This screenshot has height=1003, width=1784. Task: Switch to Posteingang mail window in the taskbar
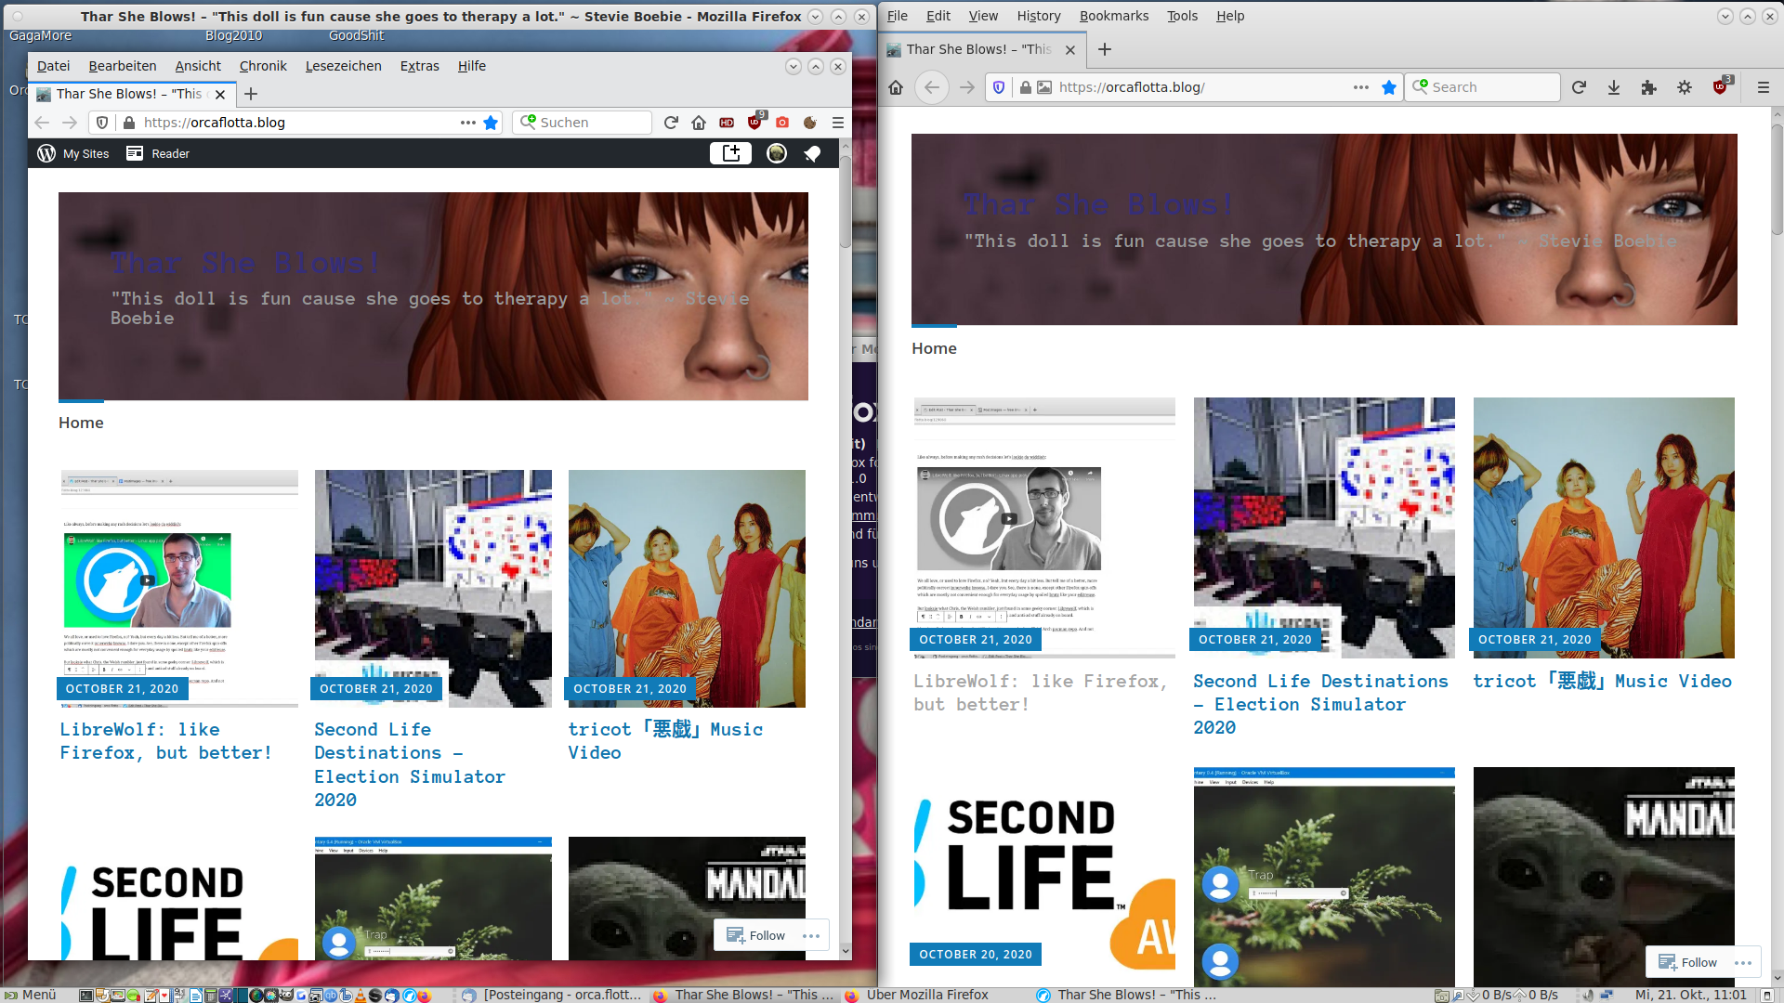552,995
